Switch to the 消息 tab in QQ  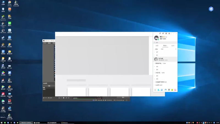pyautogui.click(x=157, y=46)
